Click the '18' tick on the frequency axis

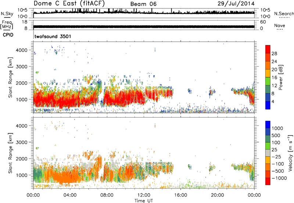(25, 22)
